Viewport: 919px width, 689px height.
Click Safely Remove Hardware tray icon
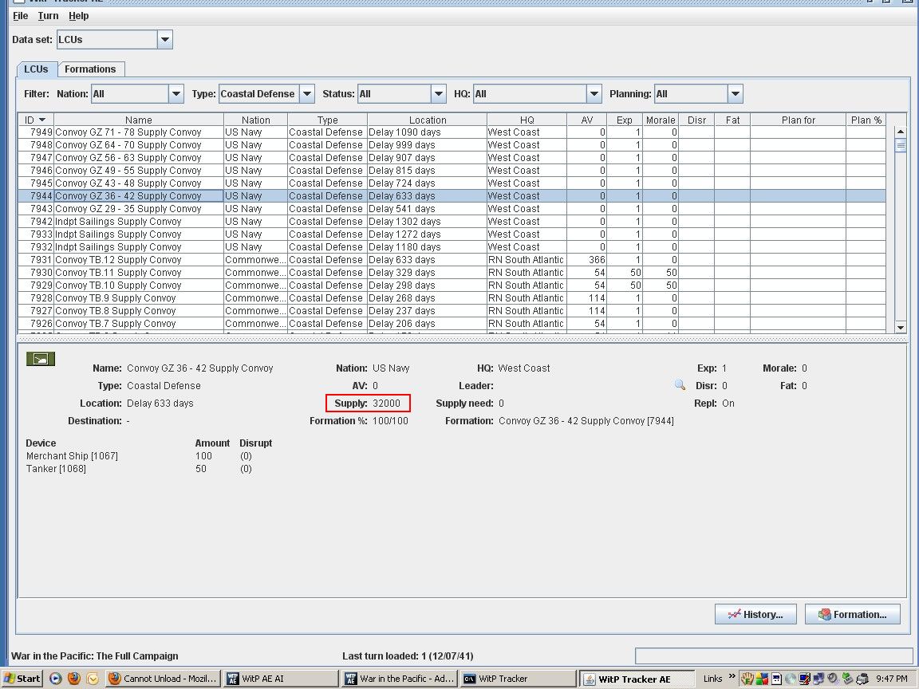(x=847, y=679)
